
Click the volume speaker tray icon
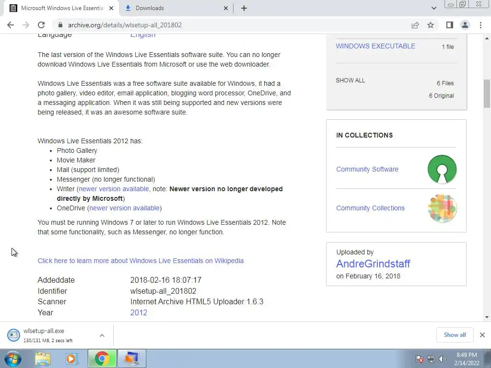point(442,359)
